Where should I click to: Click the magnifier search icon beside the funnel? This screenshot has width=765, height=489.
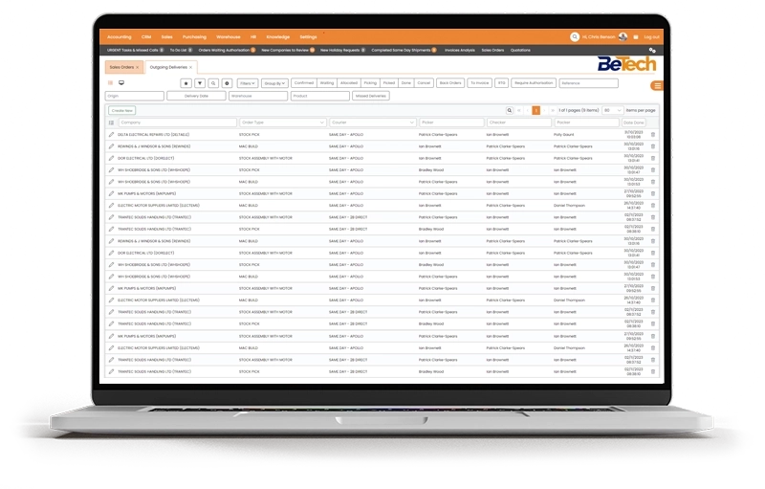pos(213,83)
